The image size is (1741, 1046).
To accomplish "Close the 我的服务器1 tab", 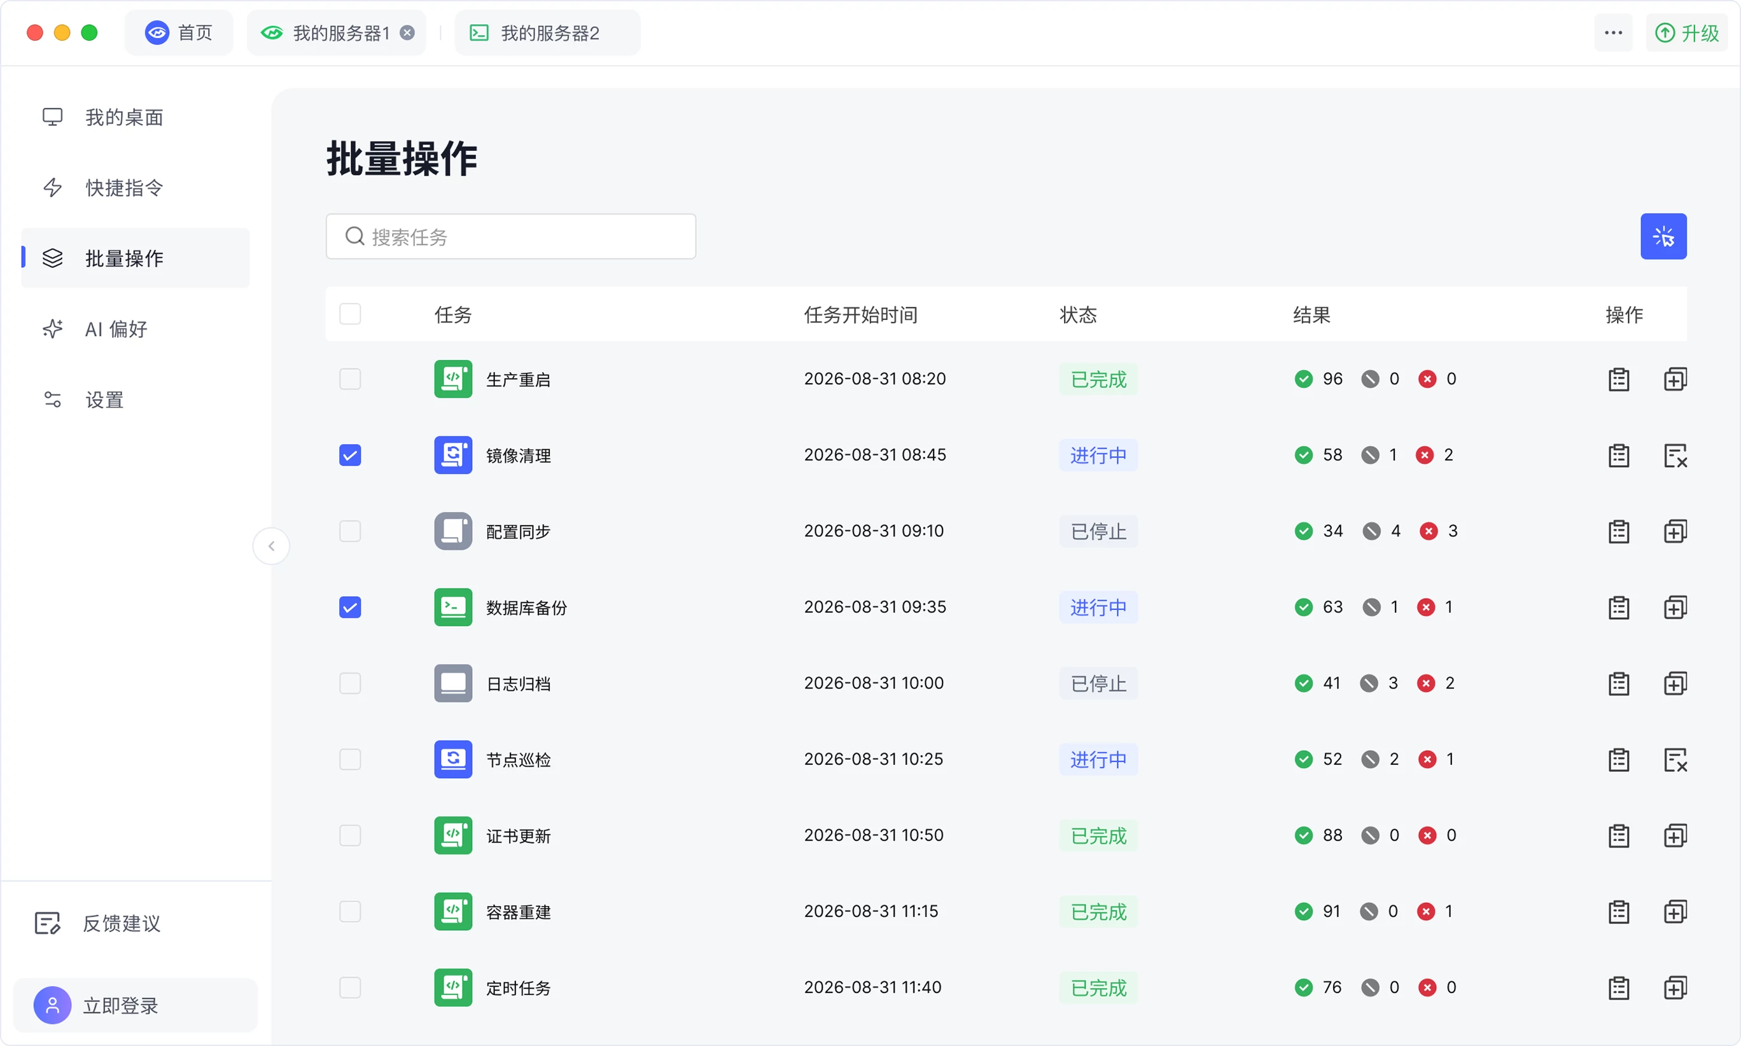I will tap(407, 32).
